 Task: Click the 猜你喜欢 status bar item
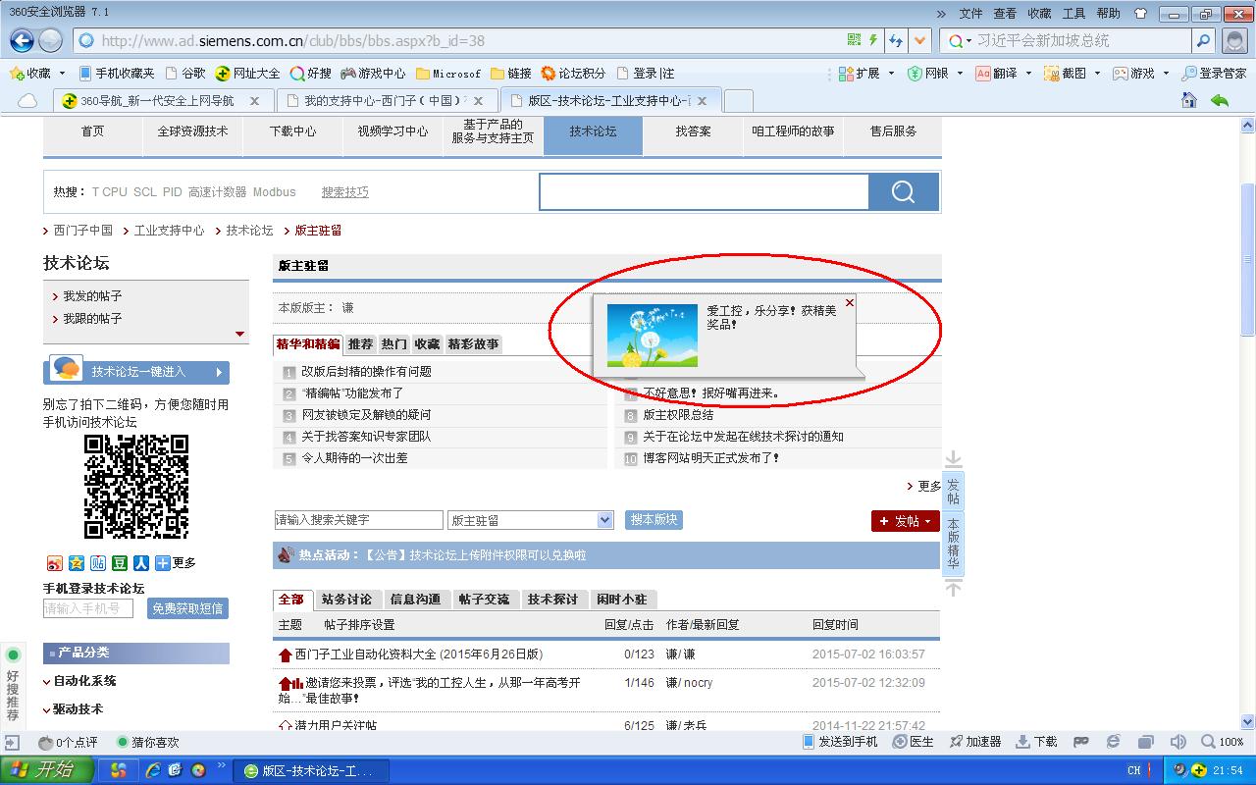(148, 743)
